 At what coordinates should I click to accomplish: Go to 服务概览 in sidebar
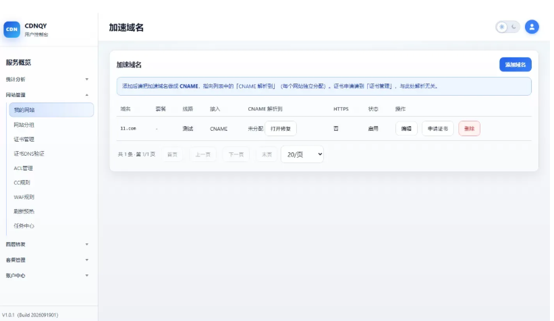18,63
